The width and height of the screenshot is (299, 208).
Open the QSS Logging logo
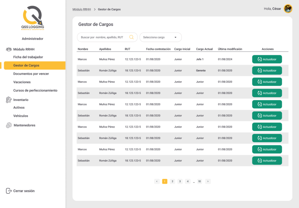(33, 18)
